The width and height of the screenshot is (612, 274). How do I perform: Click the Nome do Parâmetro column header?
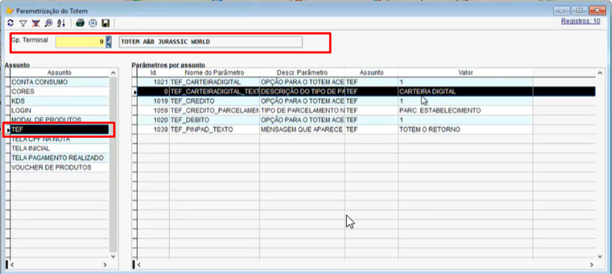214,73
